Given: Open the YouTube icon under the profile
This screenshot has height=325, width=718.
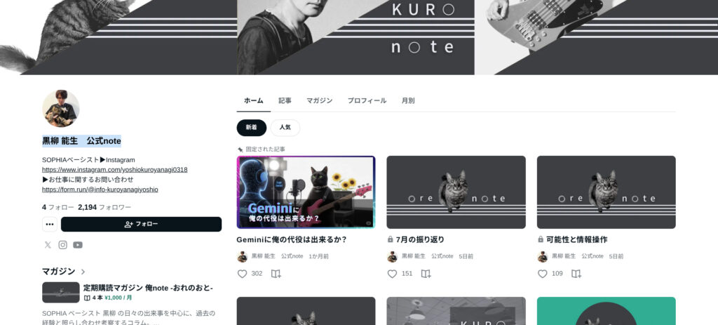Looking at the screenshot, I should tap(78, 245).
